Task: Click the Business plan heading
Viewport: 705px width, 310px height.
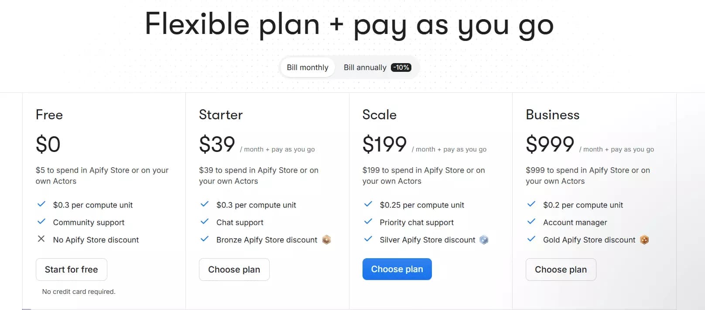Action: [x=552, y=115]
